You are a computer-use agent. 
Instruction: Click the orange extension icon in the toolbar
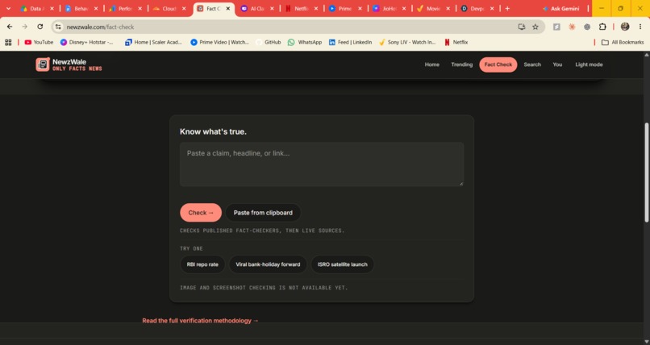572,27
